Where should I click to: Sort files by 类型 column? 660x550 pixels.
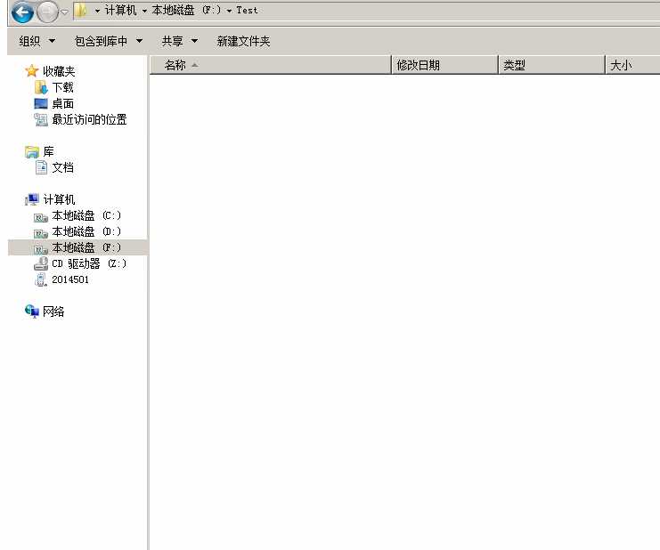(x=551, y=65)
